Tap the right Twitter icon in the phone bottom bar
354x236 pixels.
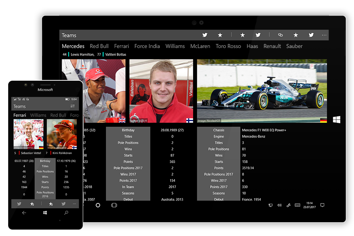[x=63, y=204]
